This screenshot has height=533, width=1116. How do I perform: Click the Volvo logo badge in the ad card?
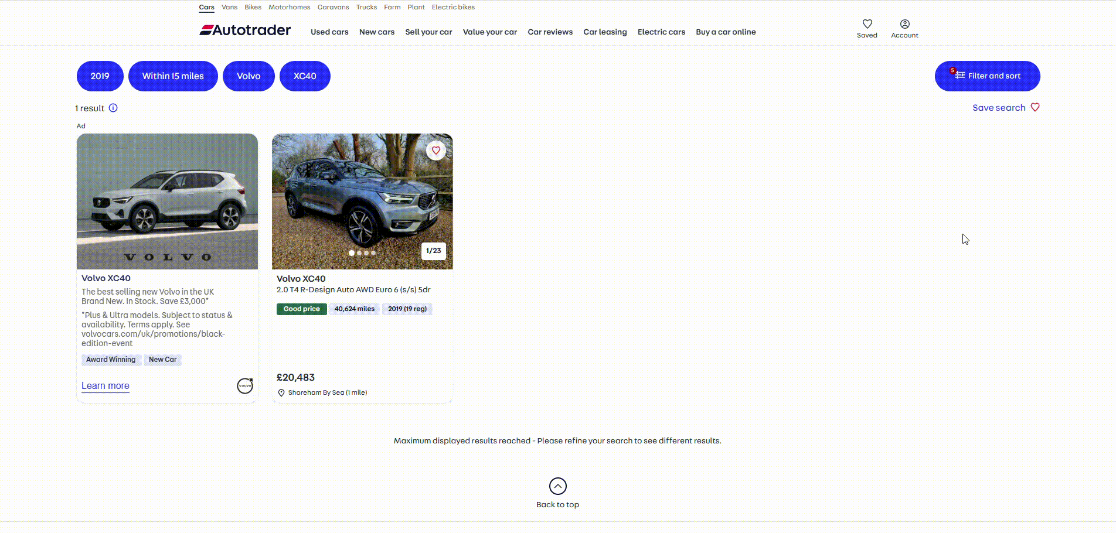pyautogui.click(x=245, y=386)
